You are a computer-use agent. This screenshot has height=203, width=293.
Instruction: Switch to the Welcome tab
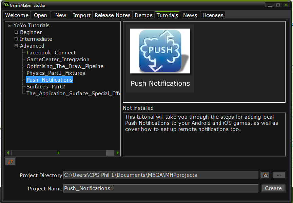(17, 15)
